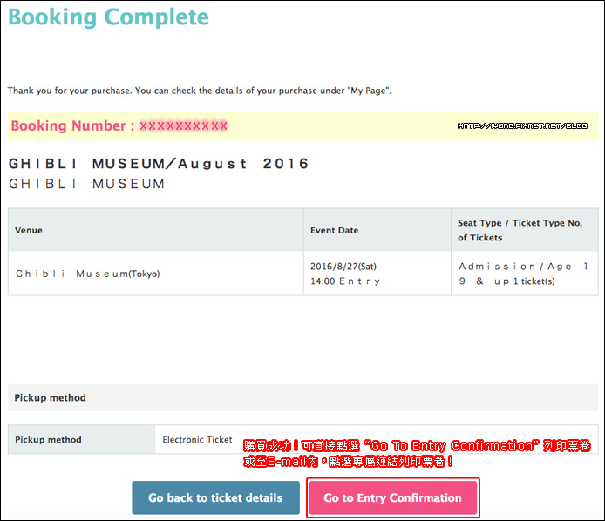Click the thank you for your purchase message

tap(200, 91)
